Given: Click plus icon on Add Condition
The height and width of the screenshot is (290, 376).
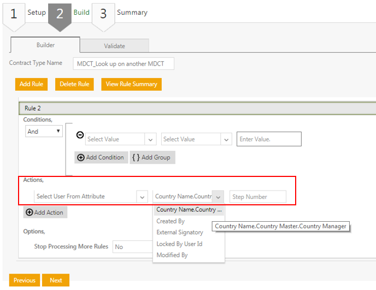Looking at the screenshot, I should click(81, 157).
